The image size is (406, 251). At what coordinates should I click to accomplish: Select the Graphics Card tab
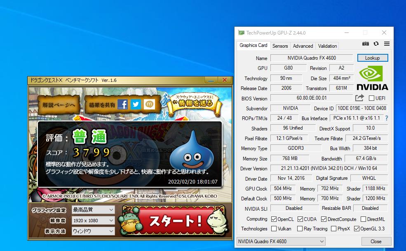pyautogui.click(x=253, y=45)
